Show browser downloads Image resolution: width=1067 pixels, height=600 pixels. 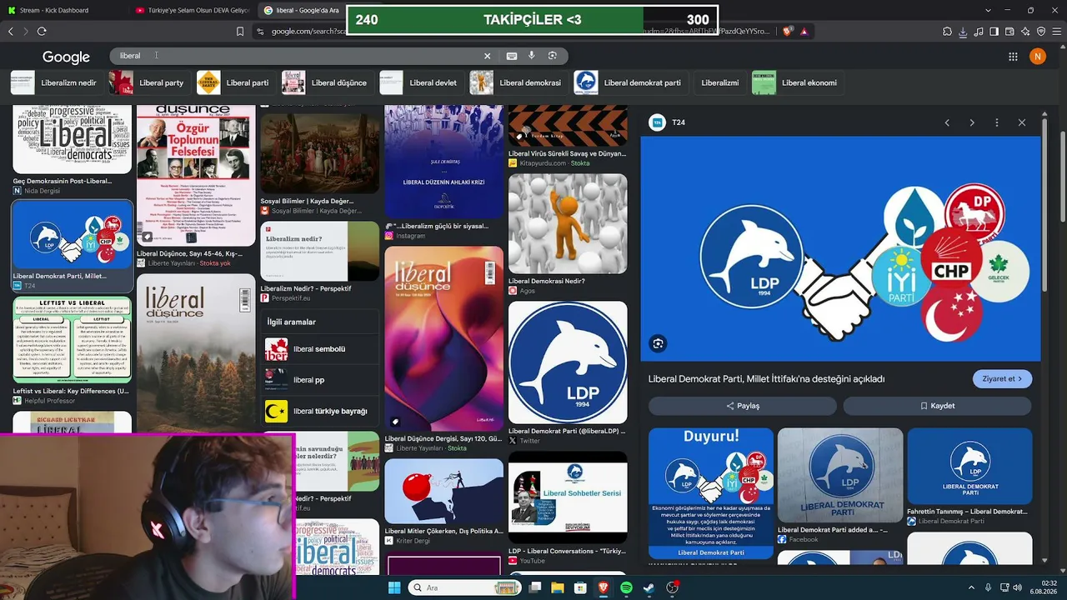pos(963,32)
